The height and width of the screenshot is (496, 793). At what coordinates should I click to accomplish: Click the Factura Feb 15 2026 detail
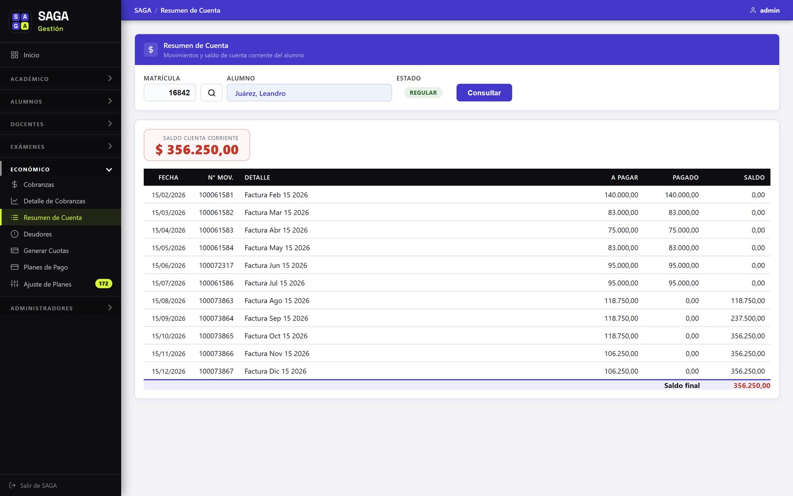(276, 195)
